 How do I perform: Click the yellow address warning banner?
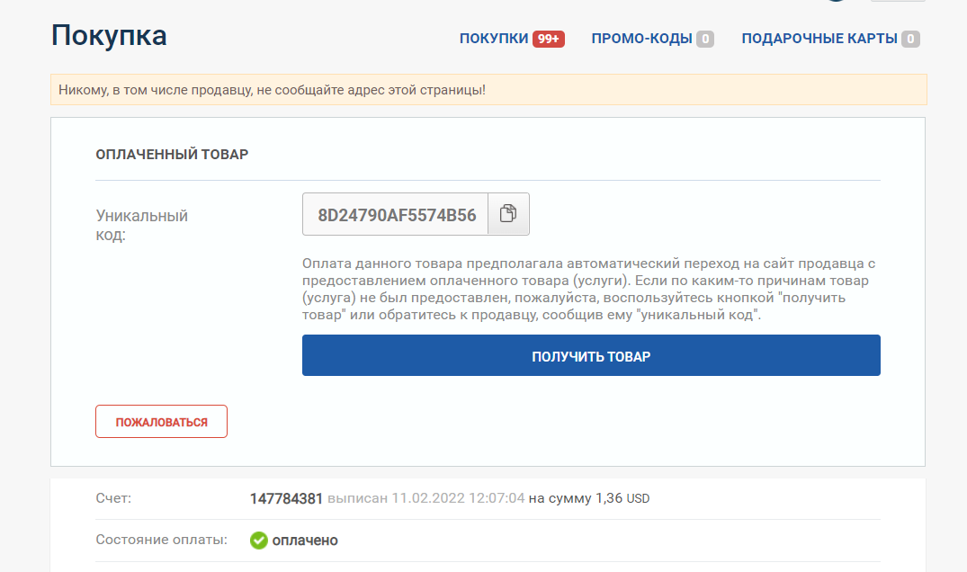[488, 90]
